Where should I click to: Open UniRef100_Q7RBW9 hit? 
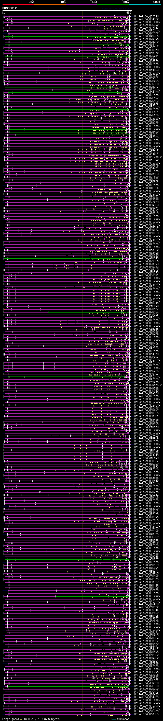[146, 228]
